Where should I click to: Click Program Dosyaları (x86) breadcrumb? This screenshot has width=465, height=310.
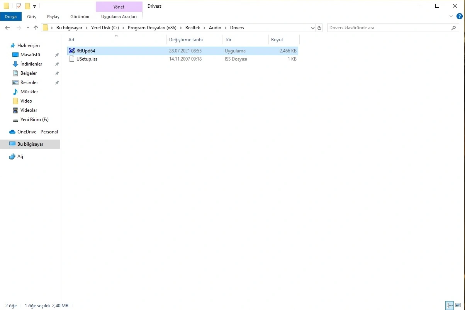coord(152,28)
